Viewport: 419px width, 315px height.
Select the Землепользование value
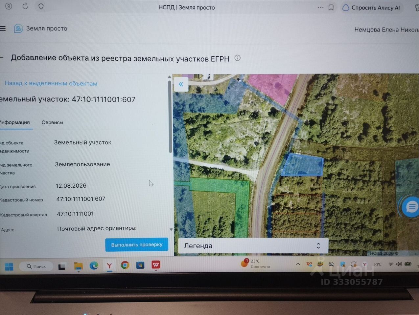82,164
